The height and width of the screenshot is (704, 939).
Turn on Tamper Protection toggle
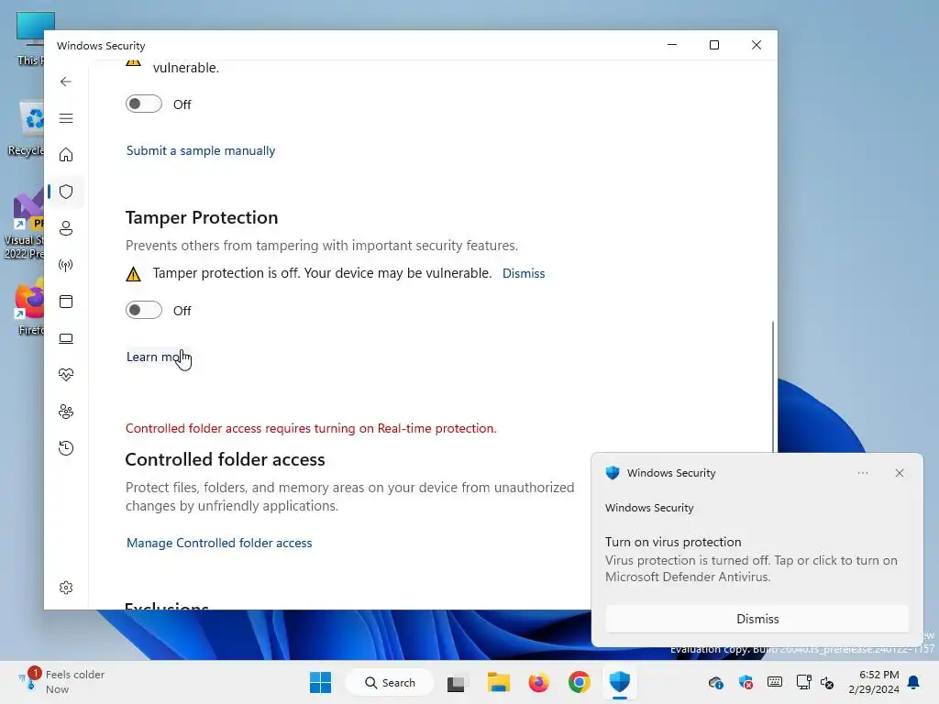point(144,310)
